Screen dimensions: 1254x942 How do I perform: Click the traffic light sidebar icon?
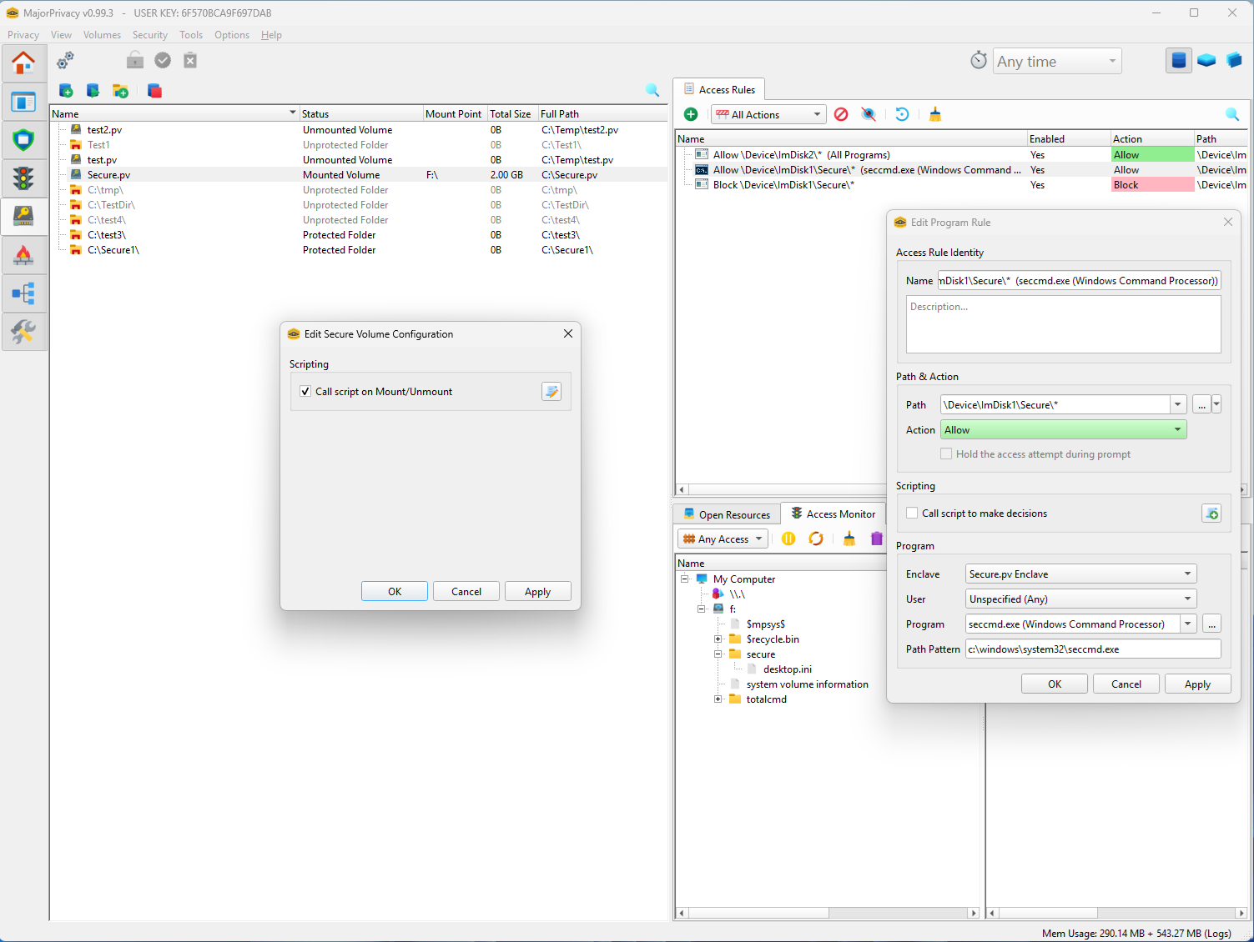click(x=23, y=178)
